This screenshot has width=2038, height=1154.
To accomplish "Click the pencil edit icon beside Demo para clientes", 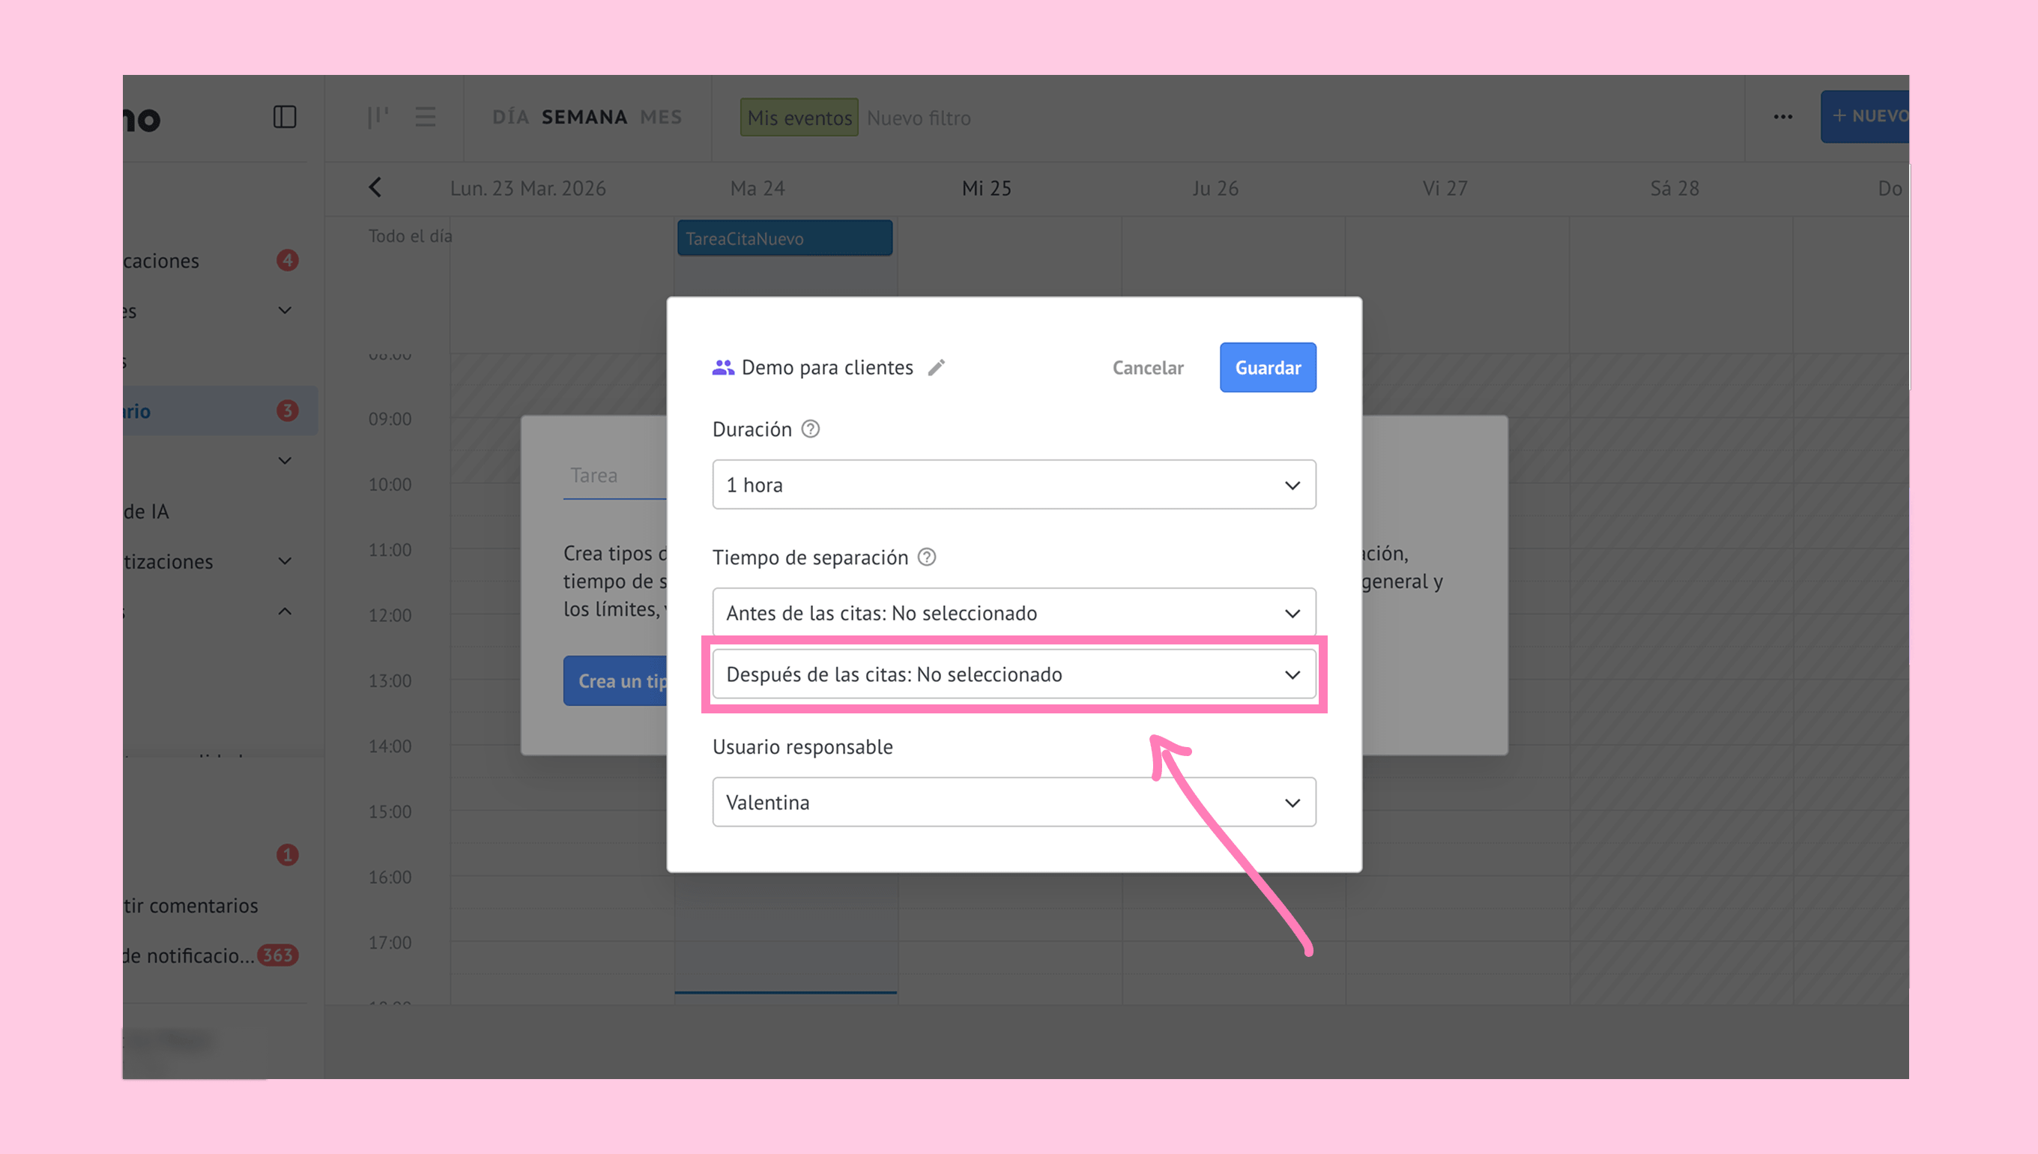I will [937, 368].
